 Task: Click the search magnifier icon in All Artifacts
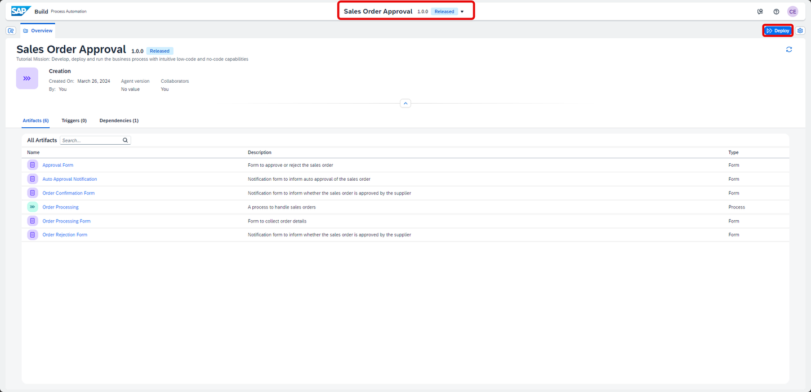click(x=125, y=140)
